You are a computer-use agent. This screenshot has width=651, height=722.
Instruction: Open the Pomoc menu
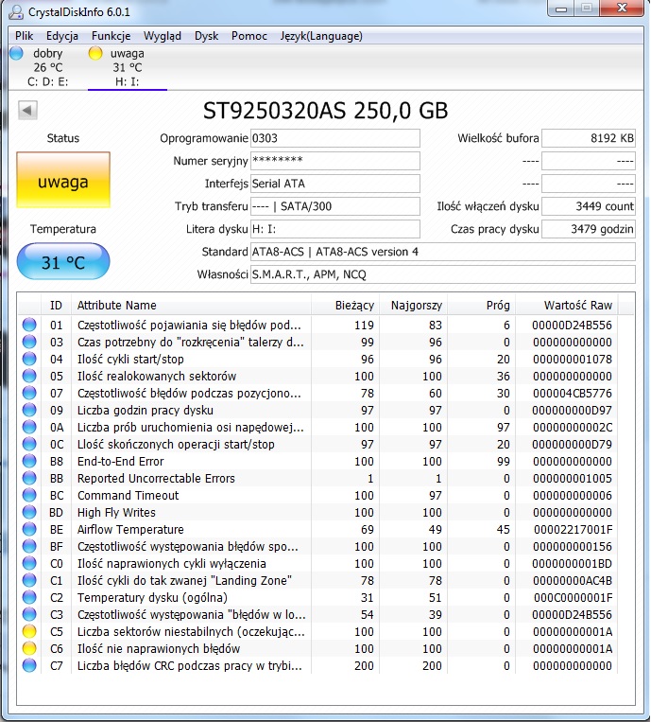(x=249, y=36)
